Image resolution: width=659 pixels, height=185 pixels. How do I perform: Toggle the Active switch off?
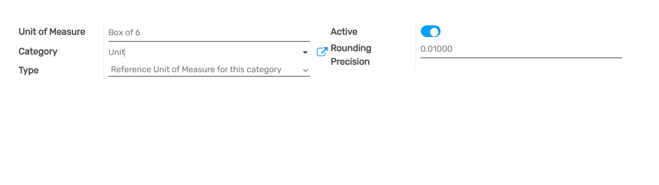point(430,32)
